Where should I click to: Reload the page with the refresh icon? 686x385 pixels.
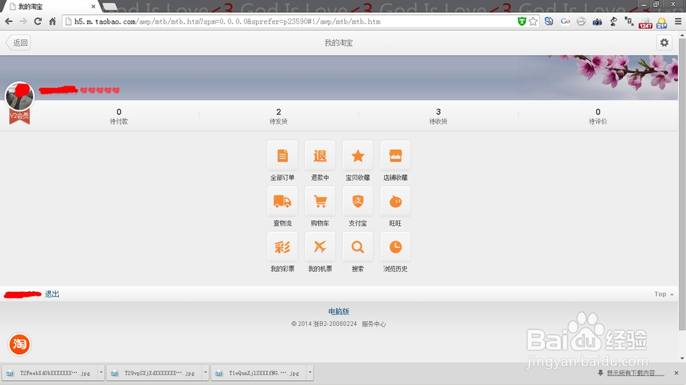click(38, 21)
